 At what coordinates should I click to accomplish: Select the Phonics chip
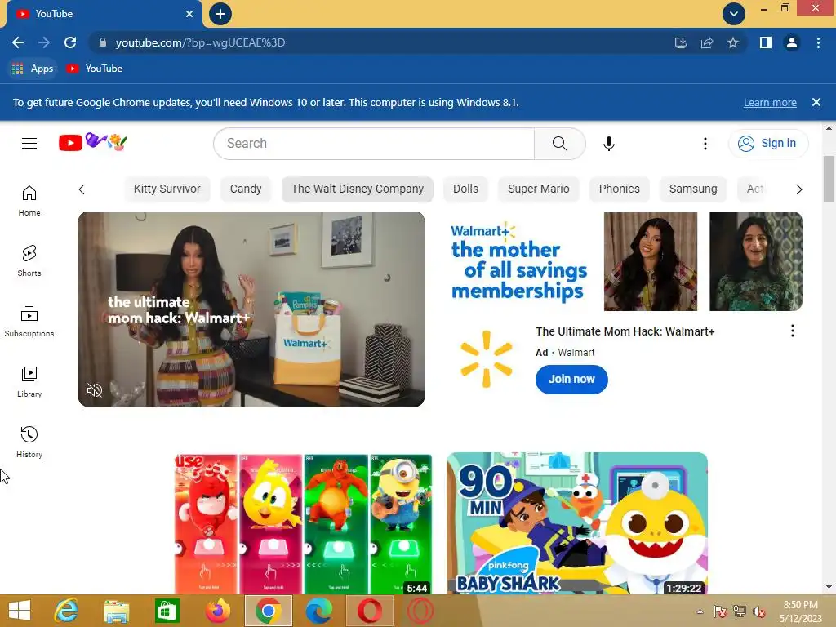(x=619, y=189)
